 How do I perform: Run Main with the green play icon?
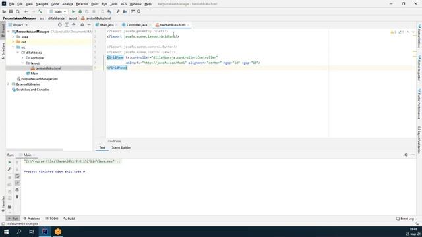[x=73, y=11]
